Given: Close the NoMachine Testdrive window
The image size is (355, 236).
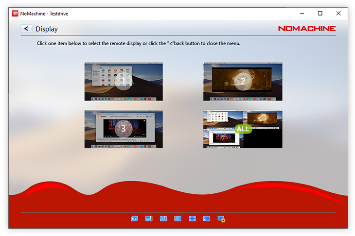Looking at the screenshot, I should coord(338,14).
